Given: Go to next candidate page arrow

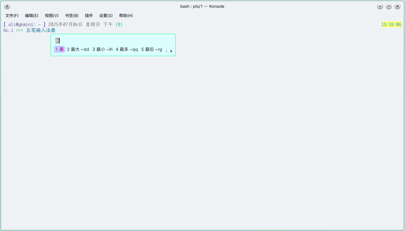Looking at the screenshot, I should pyautogui.click(x=171, y=51).
